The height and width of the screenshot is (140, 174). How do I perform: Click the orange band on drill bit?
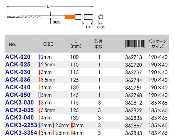(70, 17)
